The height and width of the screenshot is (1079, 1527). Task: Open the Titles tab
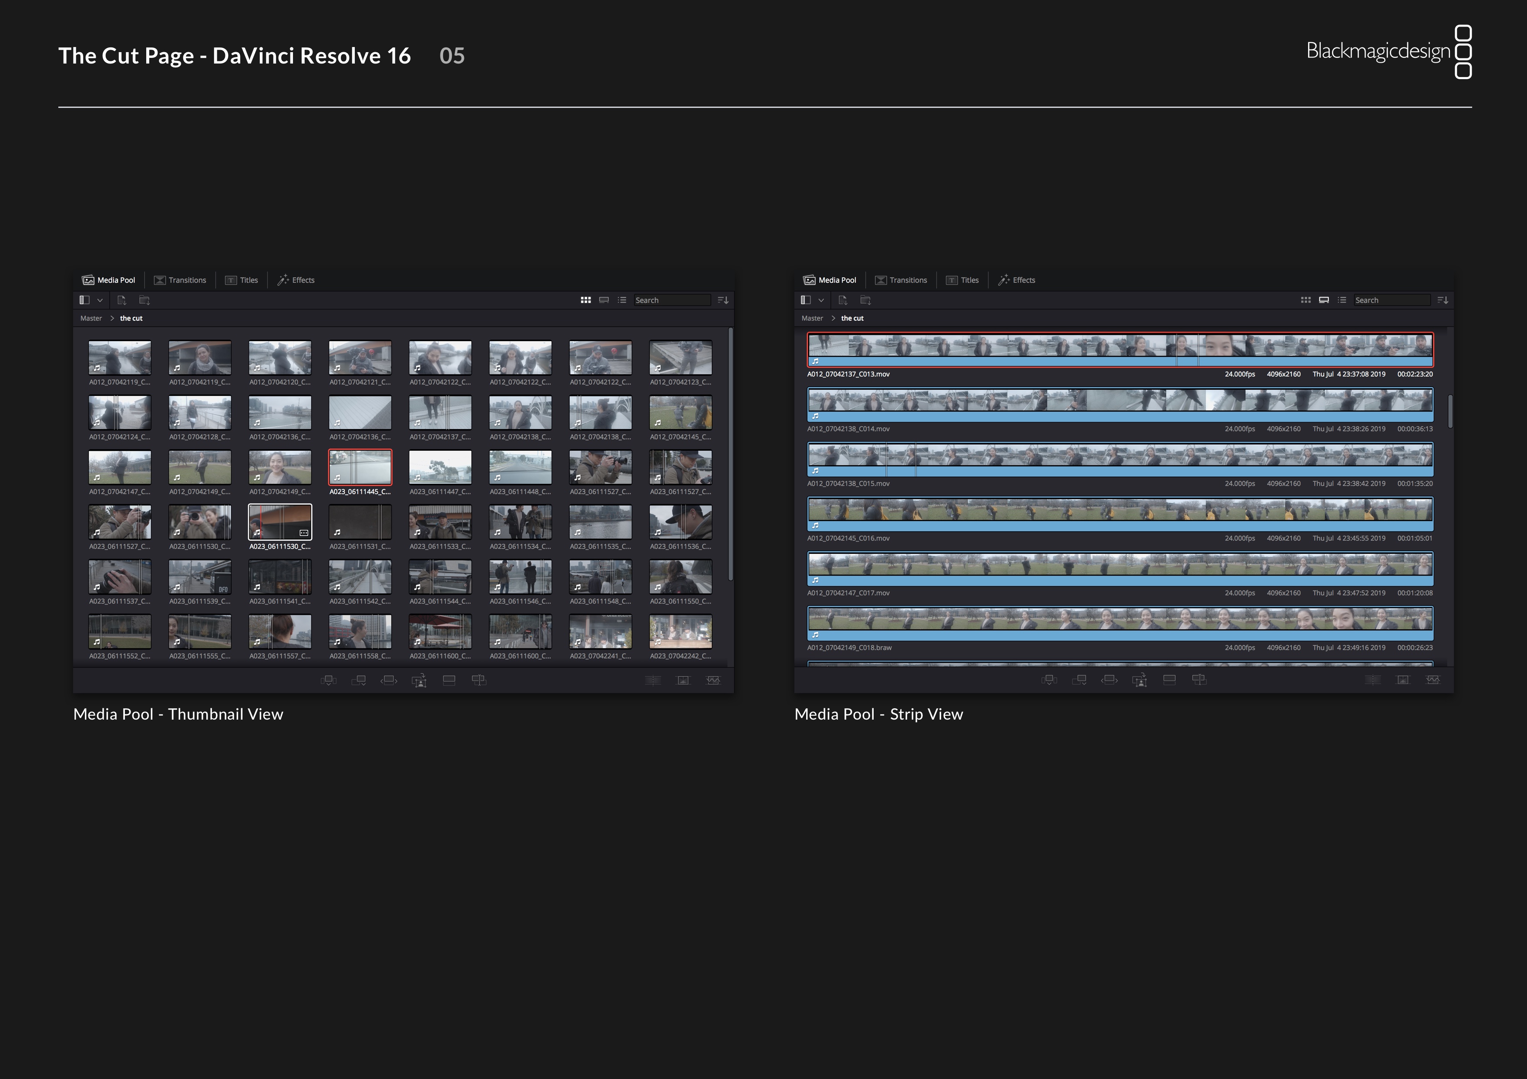242,280
